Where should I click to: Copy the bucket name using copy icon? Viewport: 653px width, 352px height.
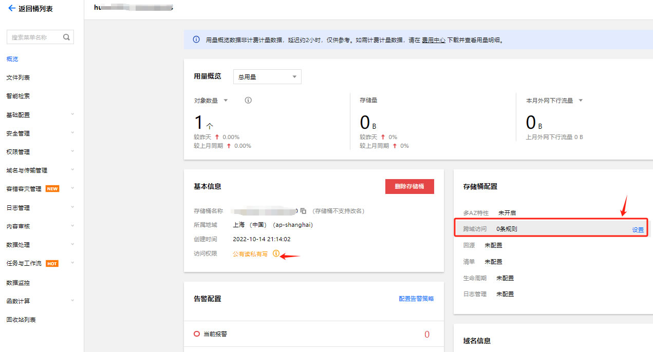pos(304,211)
